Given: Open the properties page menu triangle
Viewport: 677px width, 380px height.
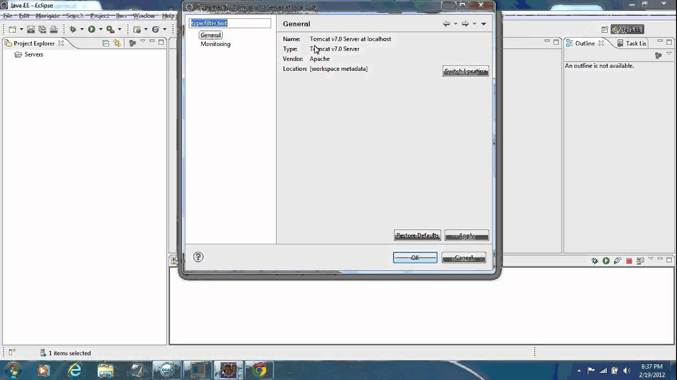Looking at the screenshot, I should [483, 24].
